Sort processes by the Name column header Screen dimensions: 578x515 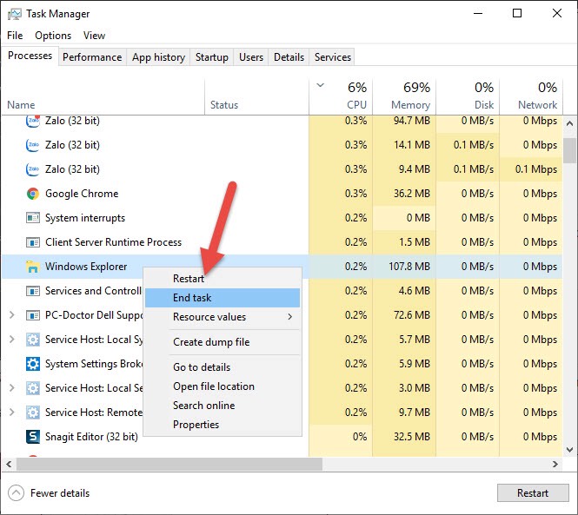pos(103,96)
